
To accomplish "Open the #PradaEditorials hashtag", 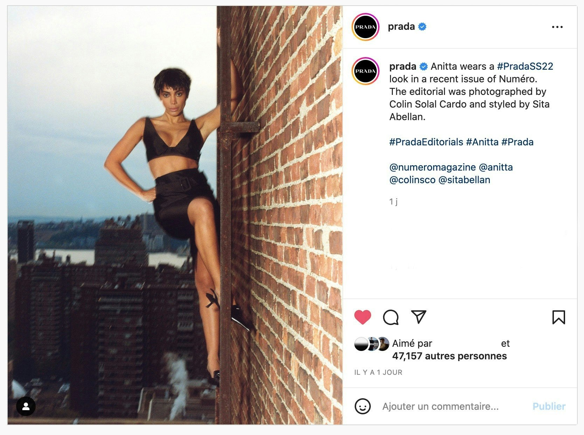I will pos(426,142).
